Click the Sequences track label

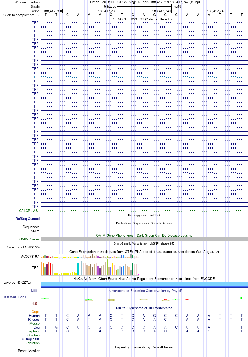[x=31, y=227]
